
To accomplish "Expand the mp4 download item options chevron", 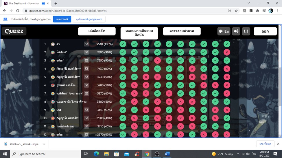I will pyautogui.click(x=44, y=144).
